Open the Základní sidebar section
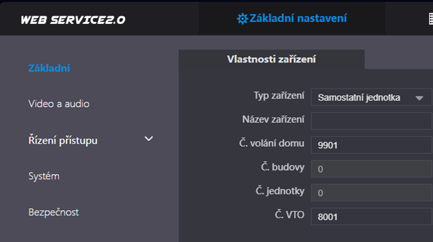Viewport: 433px width, 242px height. (x=49, y=68)
